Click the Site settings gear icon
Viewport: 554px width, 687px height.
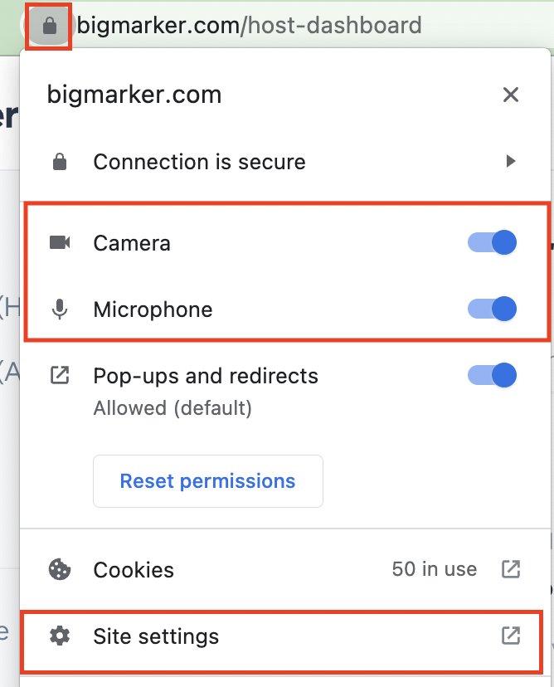tap(59, 636)
